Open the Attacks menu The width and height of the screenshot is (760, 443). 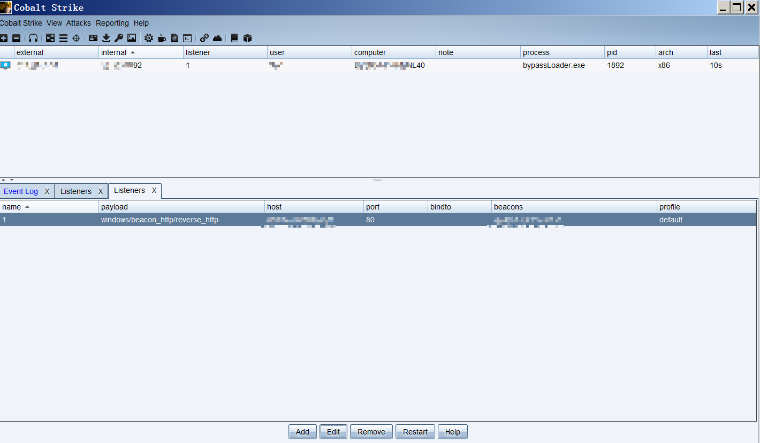pos(79,23)
